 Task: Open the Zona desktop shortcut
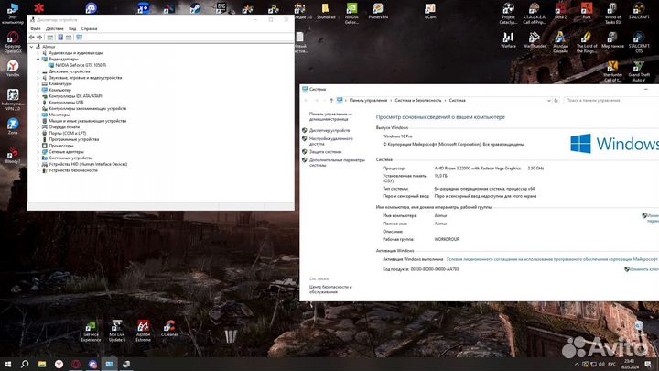point(13,125)
